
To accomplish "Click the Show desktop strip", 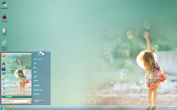I will coord(176,108).
